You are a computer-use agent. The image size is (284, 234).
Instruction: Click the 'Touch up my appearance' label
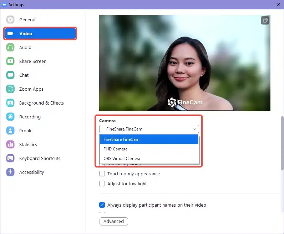coord(133,174)
